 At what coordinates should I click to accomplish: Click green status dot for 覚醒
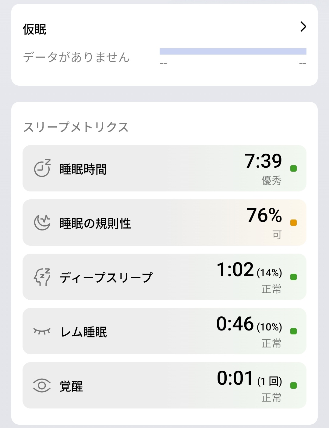pyautogui.click(x=294, y=385)
